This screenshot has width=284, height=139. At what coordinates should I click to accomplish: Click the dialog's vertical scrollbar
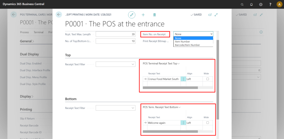coord(218,80)
